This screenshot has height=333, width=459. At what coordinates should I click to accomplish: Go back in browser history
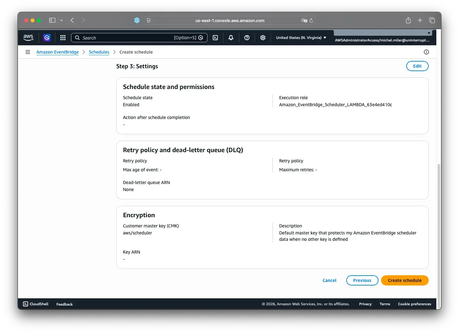(x=72, y=20)
